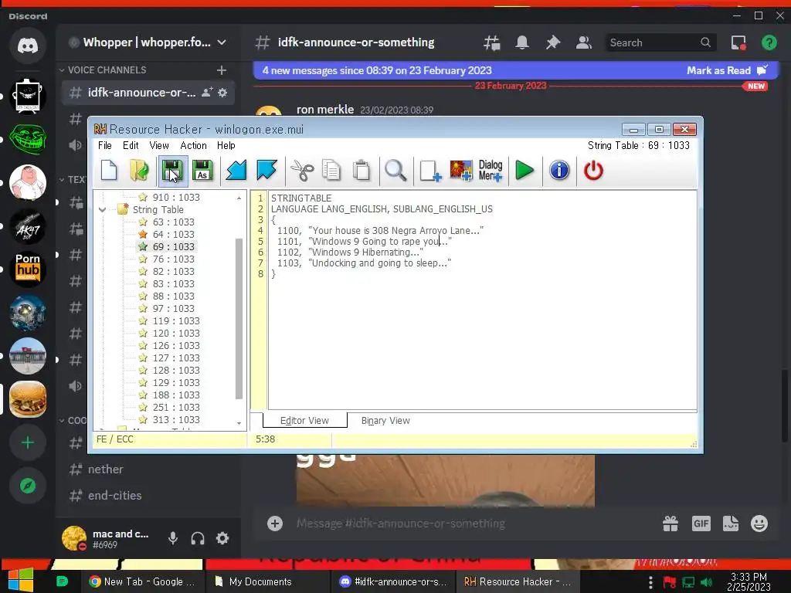The width and height of the screenshot is (791, 593).
Task: Collapse the String Table tree node
Action: coord(103,210)
